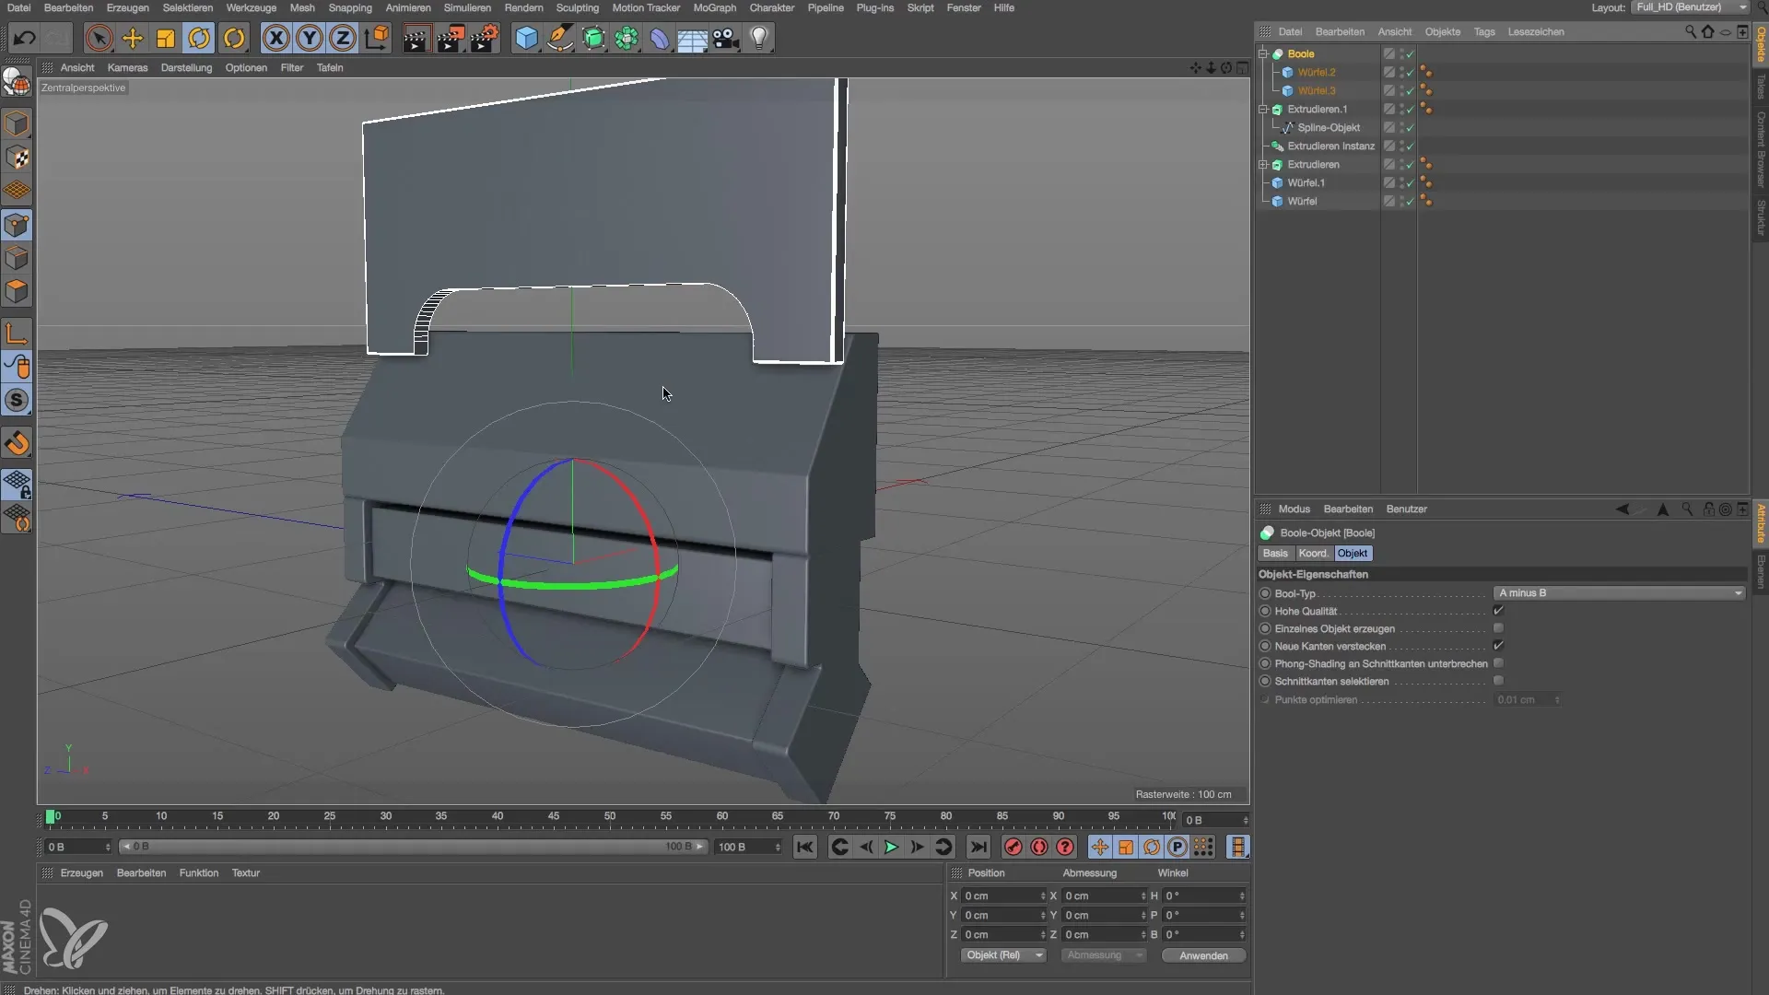
Task: Switch to the Koord. tab
Action: (1313, 554)
